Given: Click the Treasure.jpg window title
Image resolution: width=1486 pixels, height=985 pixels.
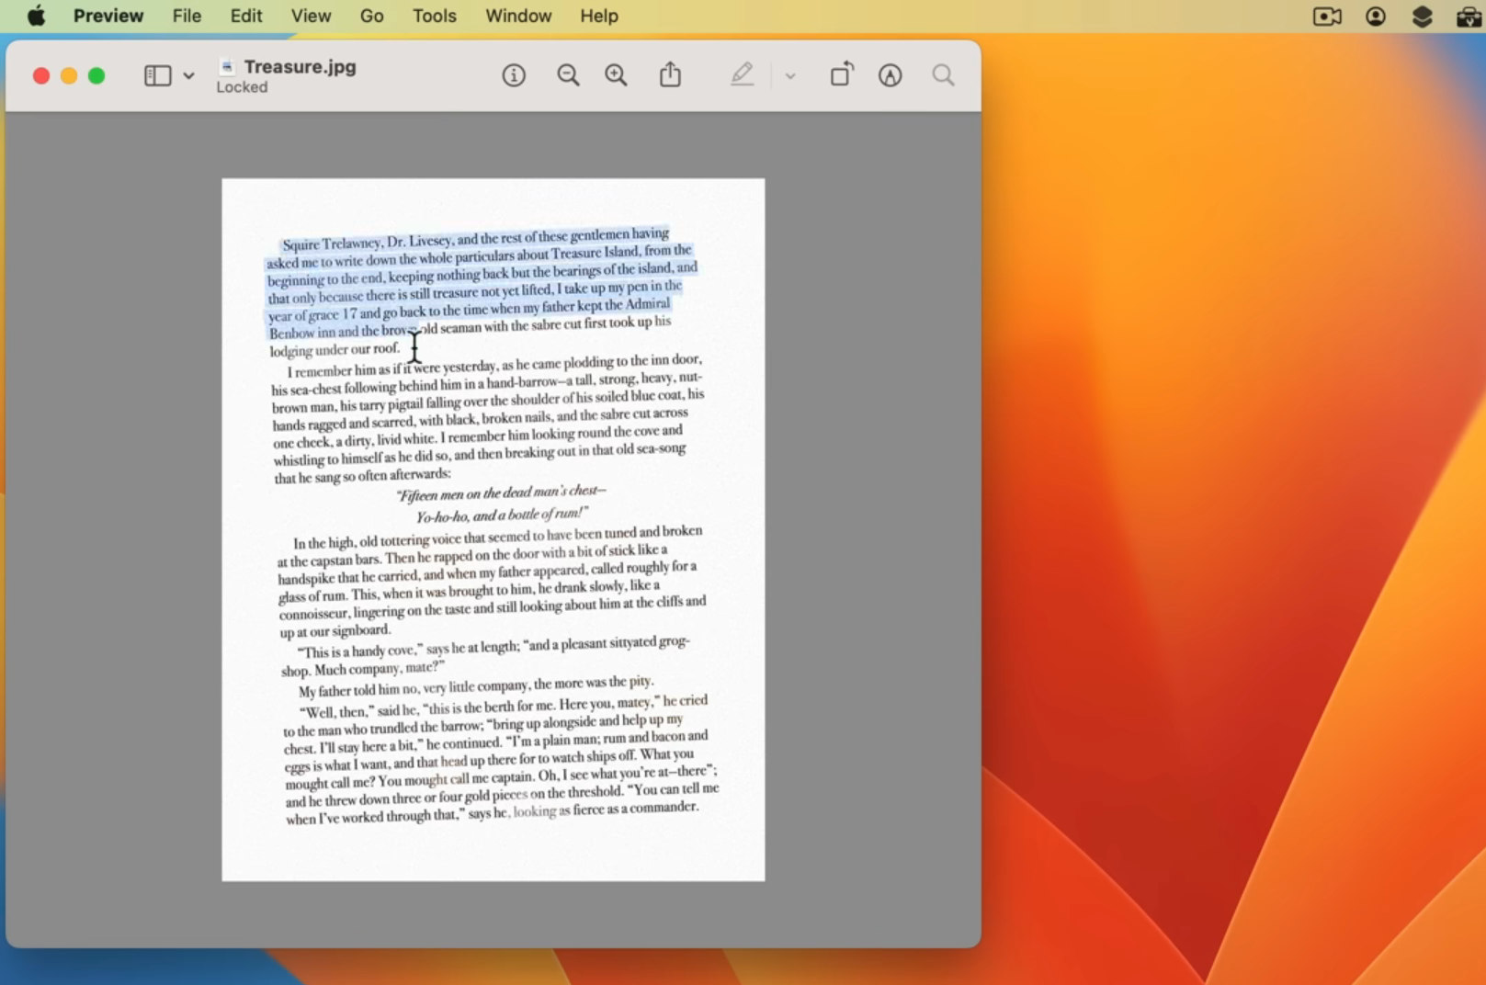Looking at the screenshot, I should [x=300, y=66].
